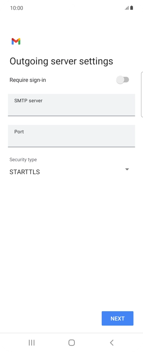The image size is (143, 352).
Task: Enable the Require sign-in switch
Action: pos(123,80)
